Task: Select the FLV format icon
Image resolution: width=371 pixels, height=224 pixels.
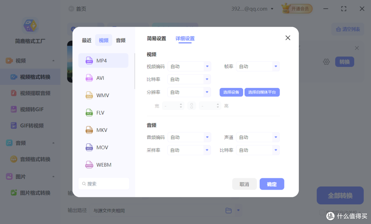Action: (89, 113)
